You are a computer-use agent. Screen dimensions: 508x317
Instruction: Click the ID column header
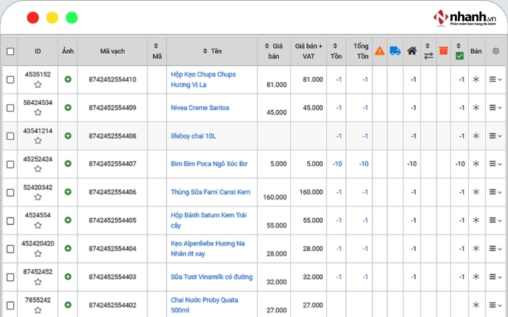[38, 51]
